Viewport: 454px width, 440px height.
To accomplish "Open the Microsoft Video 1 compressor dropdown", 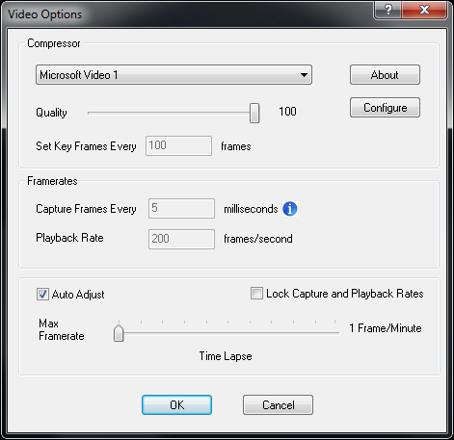I will pyautogui.click(x=174, y=75).
